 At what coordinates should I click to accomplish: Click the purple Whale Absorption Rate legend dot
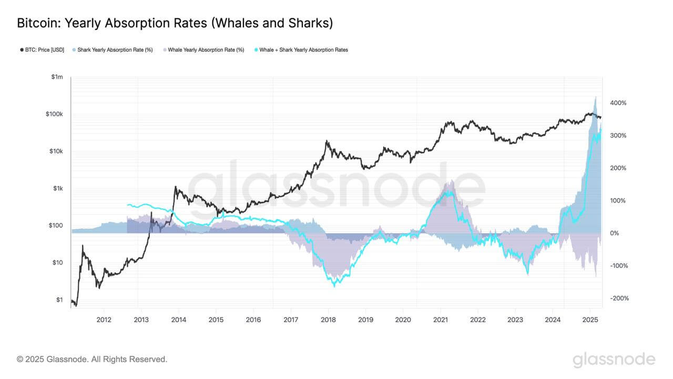pos(164,50)
